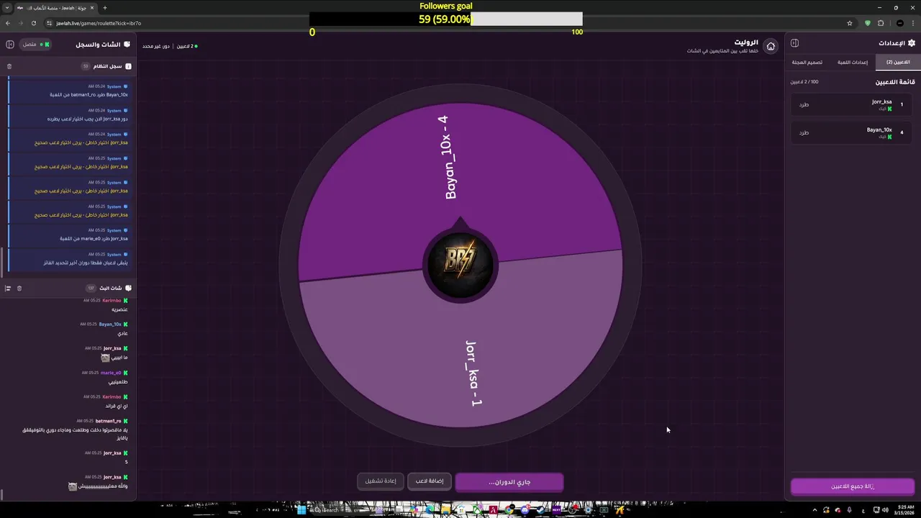The height and width of the screenshot is (518, 921).
Task: Select Bayan_10x in players list
Action: coord(853,132)
